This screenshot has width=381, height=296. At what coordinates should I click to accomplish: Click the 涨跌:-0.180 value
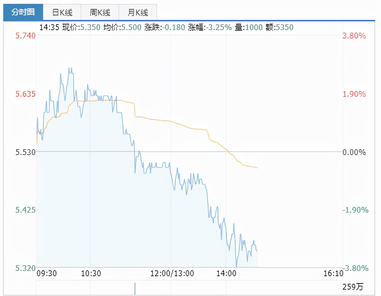point(165,27)
